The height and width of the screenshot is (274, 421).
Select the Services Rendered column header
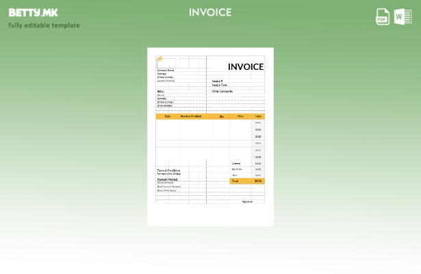coord(191,116)
